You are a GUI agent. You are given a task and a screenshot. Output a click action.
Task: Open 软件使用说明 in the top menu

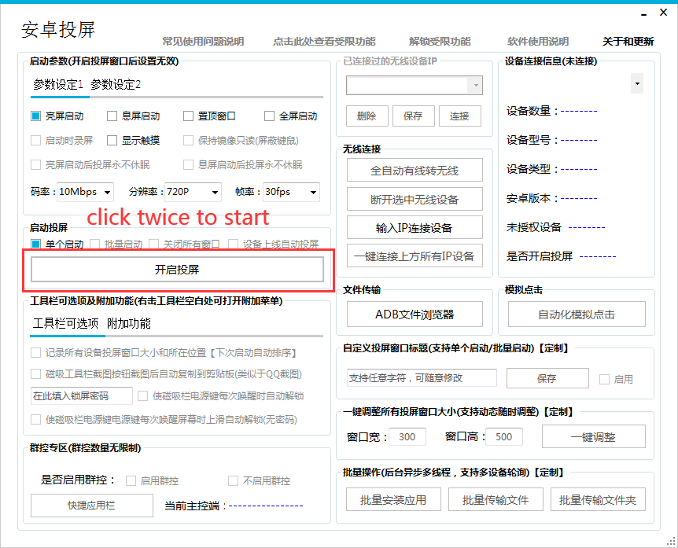pyautogui.click(x=538, y=42)
